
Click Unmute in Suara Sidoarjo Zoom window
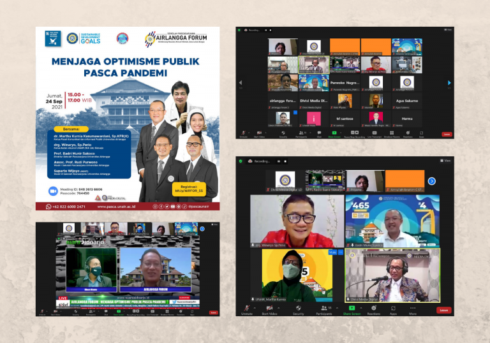(x=42, y=312)
